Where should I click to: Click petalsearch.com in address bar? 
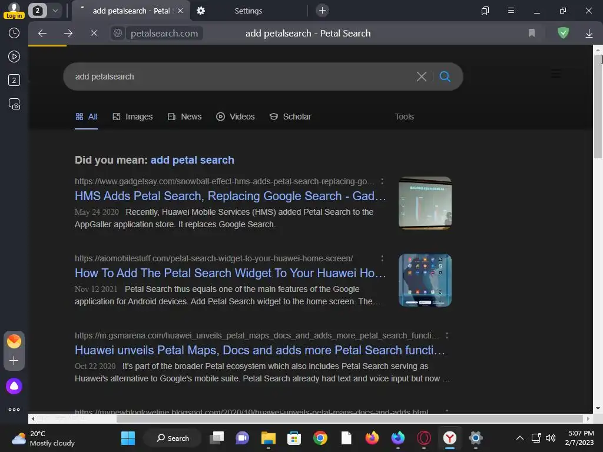pyautogui.click(x=164, y=34)
